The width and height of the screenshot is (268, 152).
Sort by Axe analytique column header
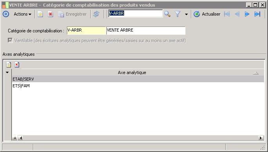pyautogui.click(x=132, y=72)
